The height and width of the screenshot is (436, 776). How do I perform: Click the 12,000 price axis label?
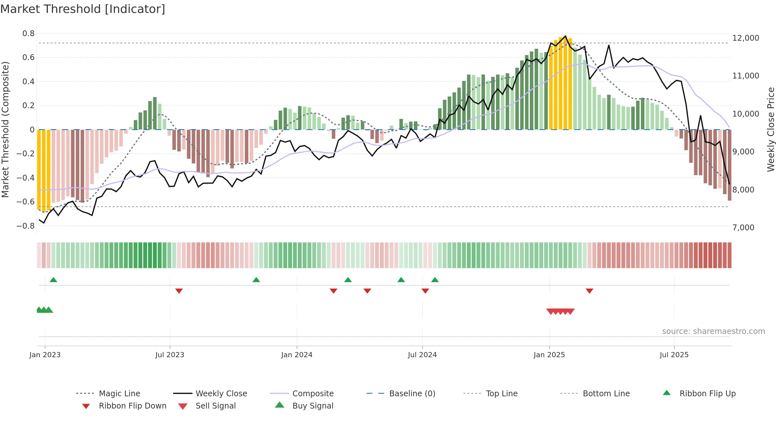[746, 38]
